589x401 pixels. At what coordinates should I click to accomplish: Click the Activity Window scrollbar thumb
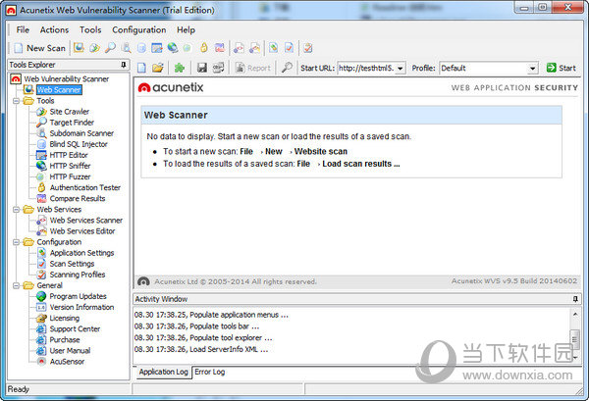pos(575,340)
